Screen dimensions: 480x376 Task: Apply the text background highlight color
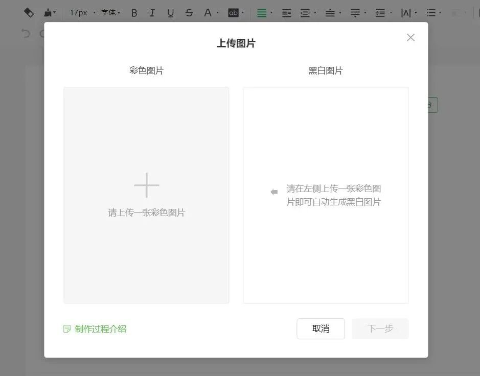233,13
